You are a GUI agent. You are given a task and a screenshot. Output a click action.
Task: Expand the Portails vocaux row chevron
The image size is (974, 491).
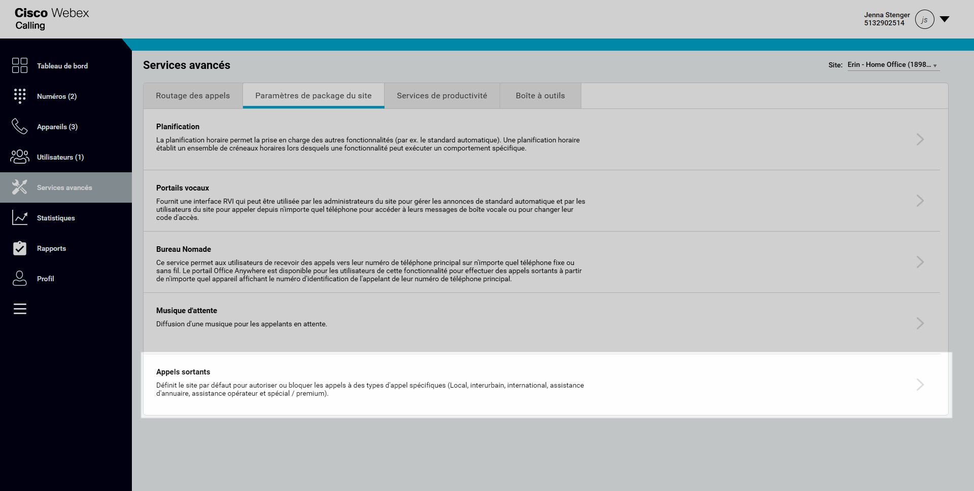pyautogui.click(x=920, y=201)
